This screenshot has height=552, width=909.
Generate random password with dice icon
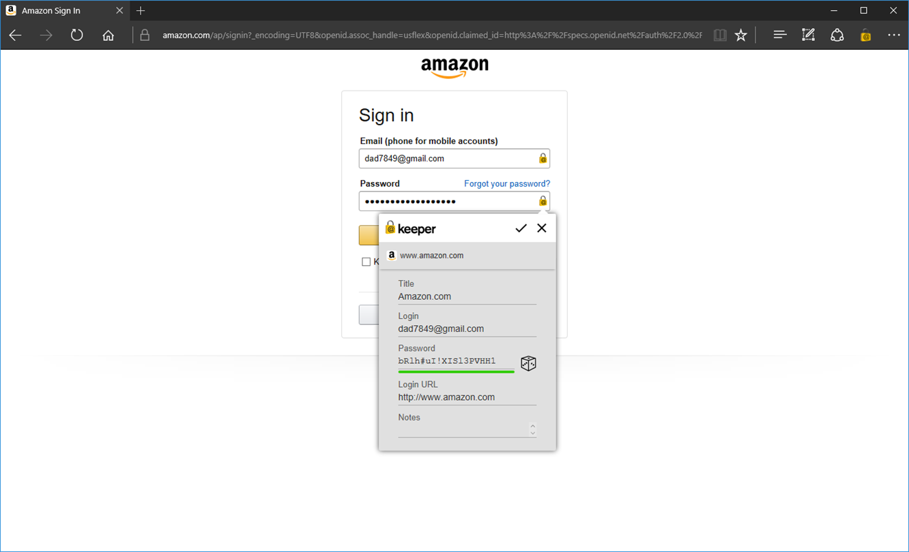[x=528, y=363]
